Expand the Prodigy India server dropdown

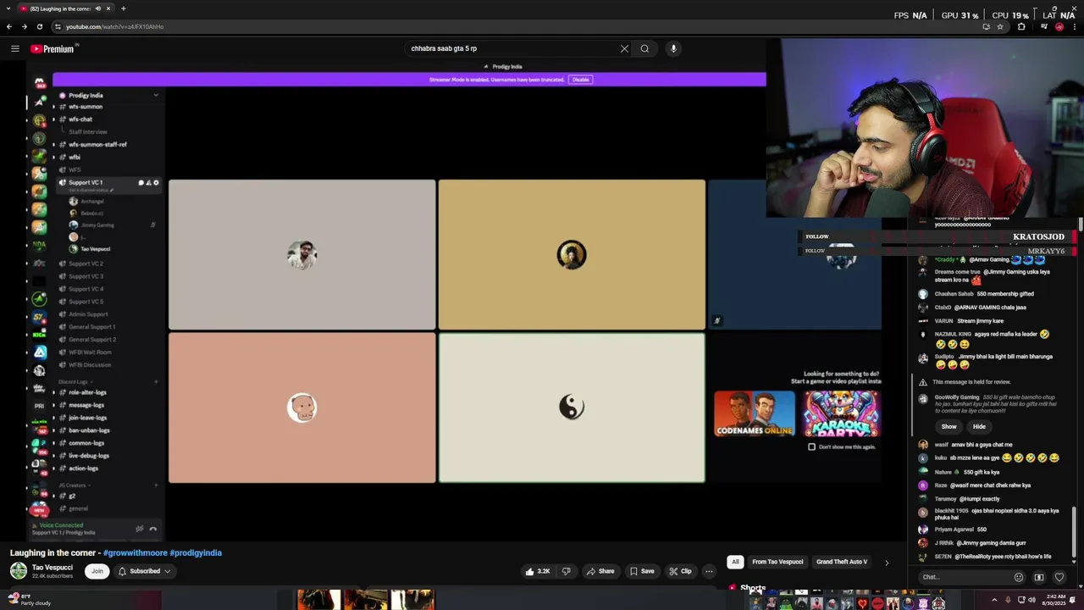coord(156,95)
